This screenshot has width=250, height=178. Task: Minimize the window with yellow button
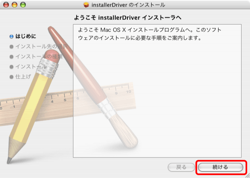15,5
